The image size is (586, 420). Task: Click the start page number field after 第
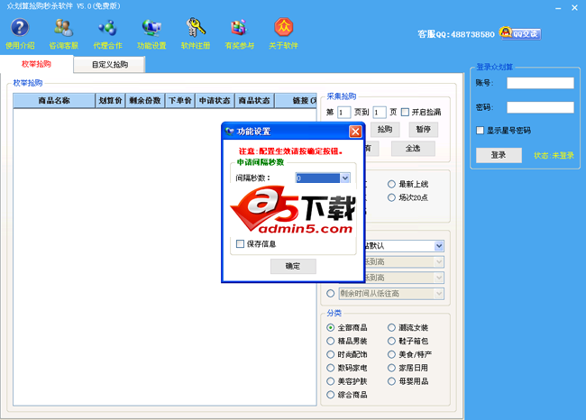pos(343,112)
